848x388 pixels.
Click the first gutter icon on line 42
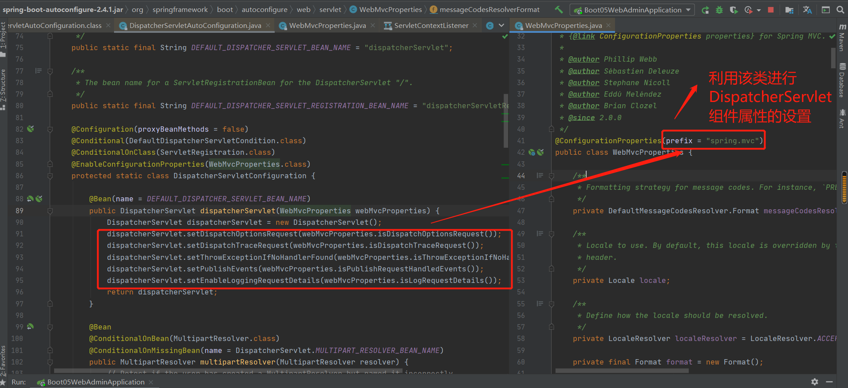click(x=532, y=152)
